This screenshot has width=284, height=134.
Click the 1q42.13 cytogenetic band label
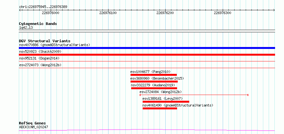pyautogui.click(x=26, y=28)
